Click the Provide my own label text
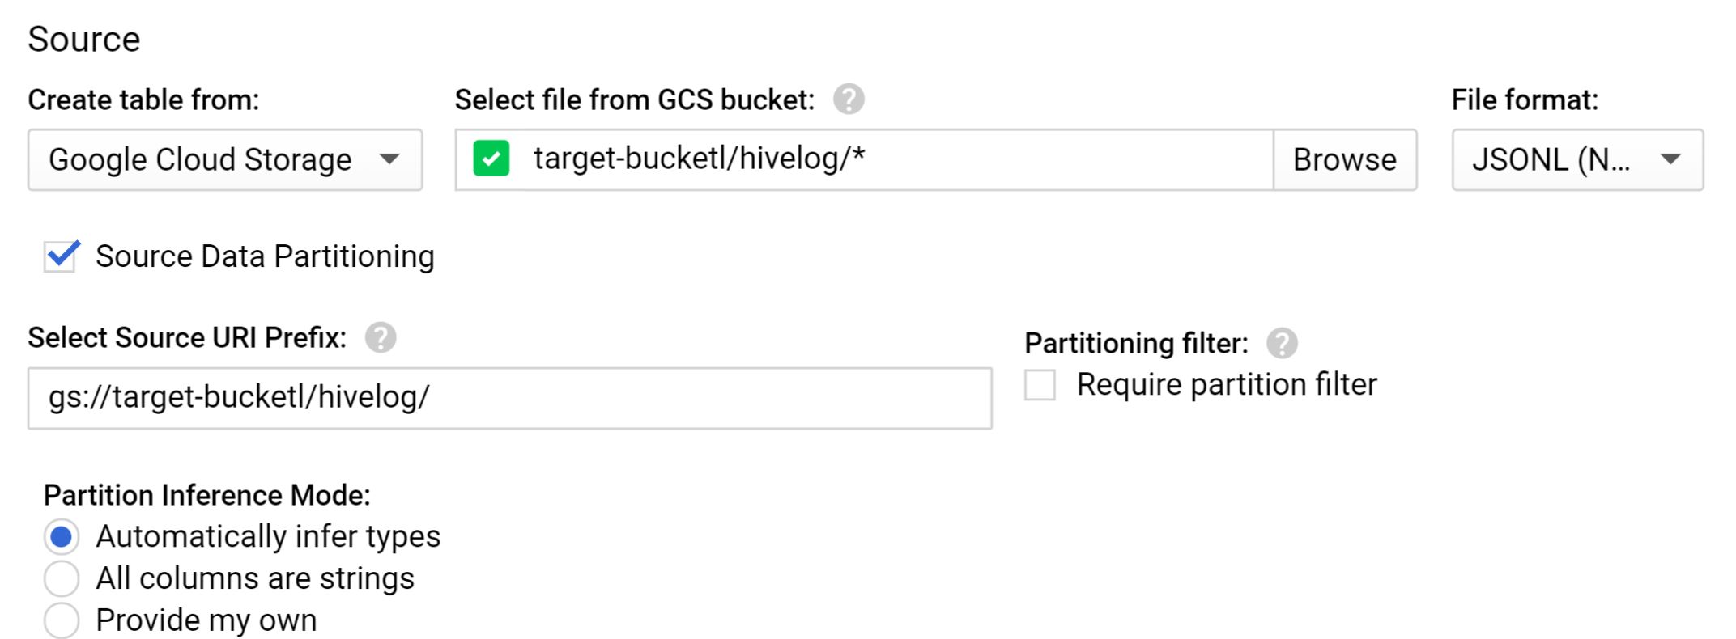1736x639 pixels. [206, 620]
